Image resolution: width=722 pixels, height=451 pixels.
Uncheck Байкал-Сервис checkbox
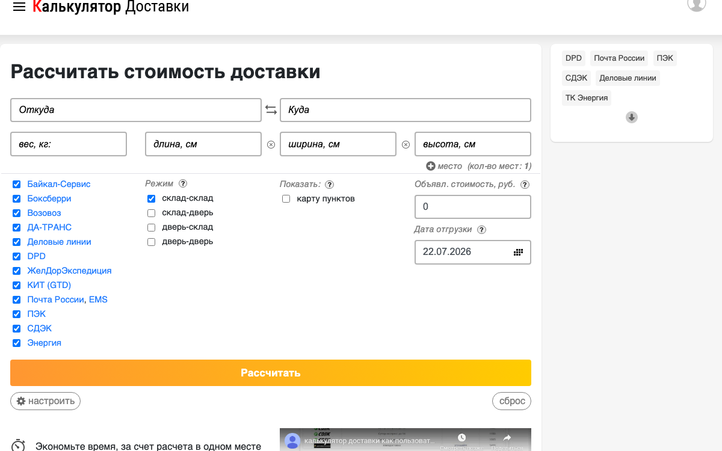pos(17,184)
